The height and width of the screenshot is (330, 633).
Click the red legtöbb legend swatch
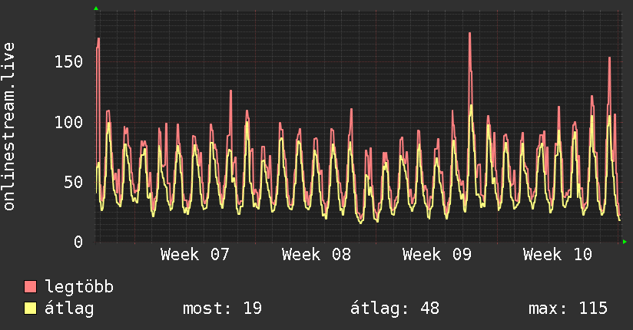[x=31, y=288]
